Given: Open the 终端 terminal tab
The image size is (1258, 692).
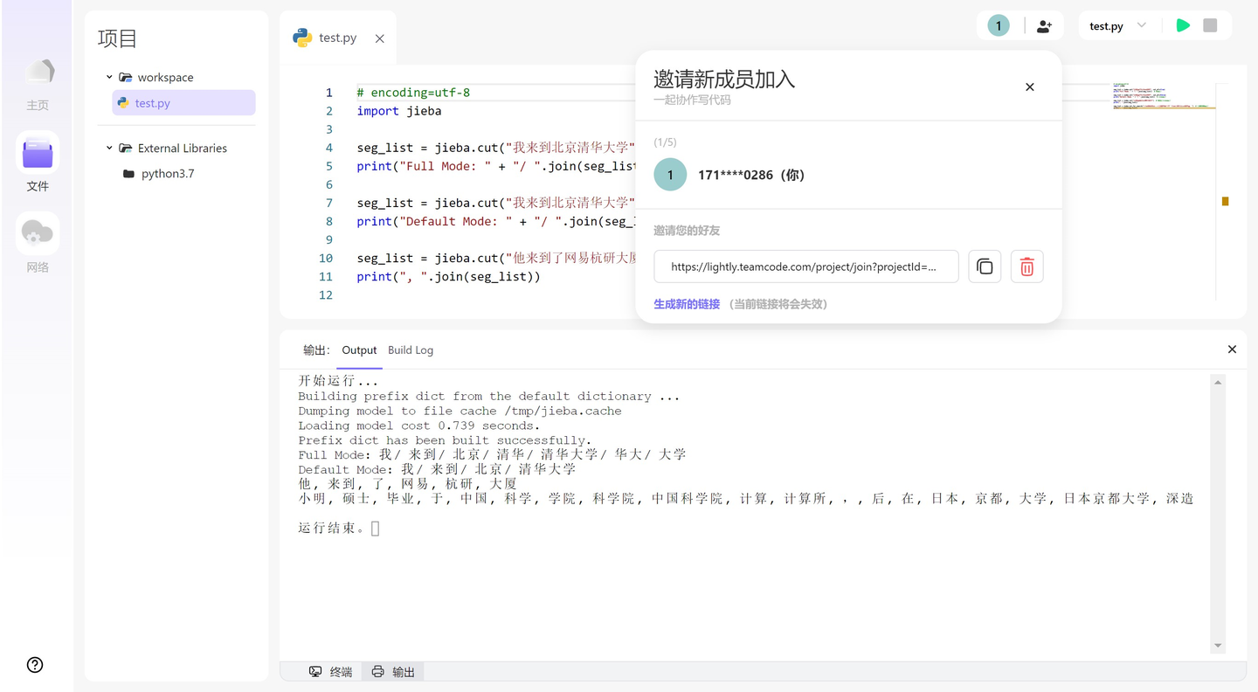Looking at the screenshot, I should coord(330,672).
